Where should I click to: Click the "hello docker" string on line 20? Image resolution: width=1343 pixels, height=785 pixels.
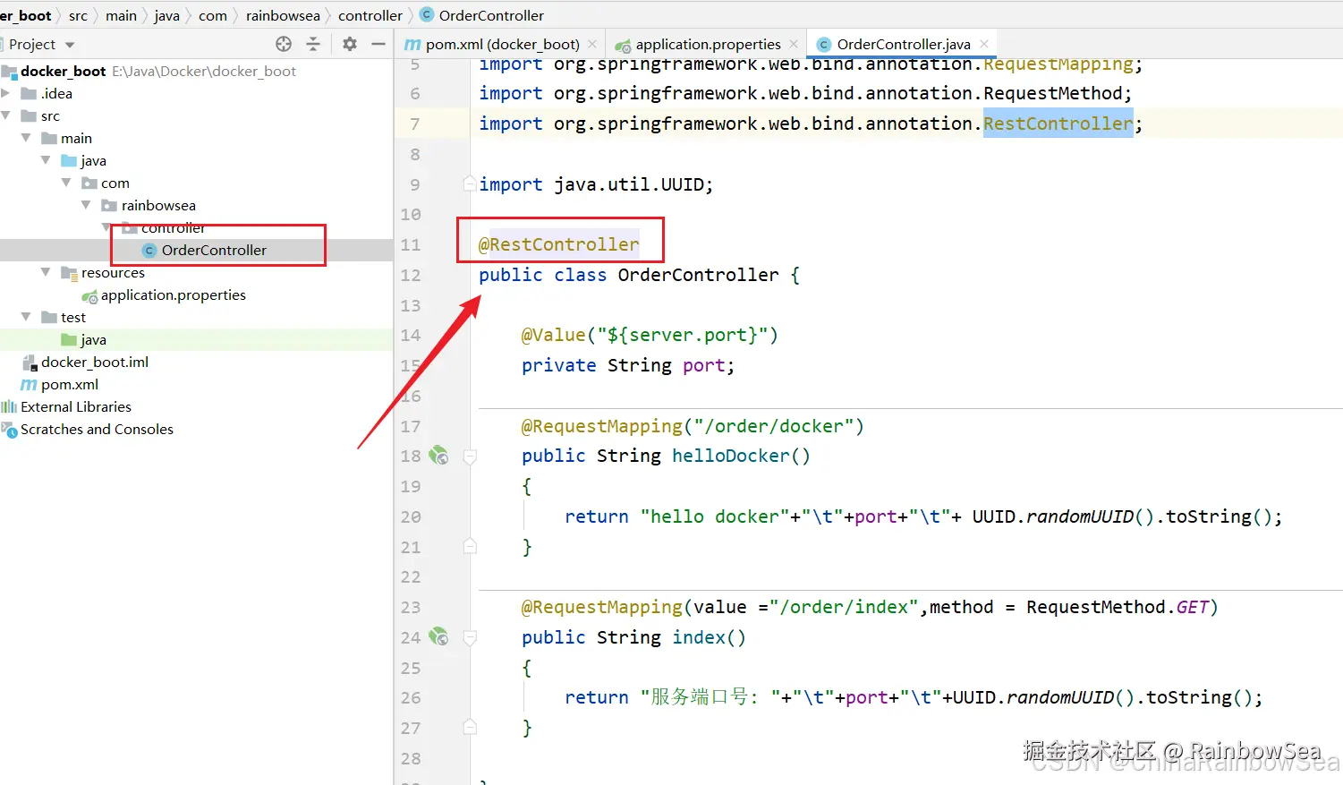tap(715, 516)
